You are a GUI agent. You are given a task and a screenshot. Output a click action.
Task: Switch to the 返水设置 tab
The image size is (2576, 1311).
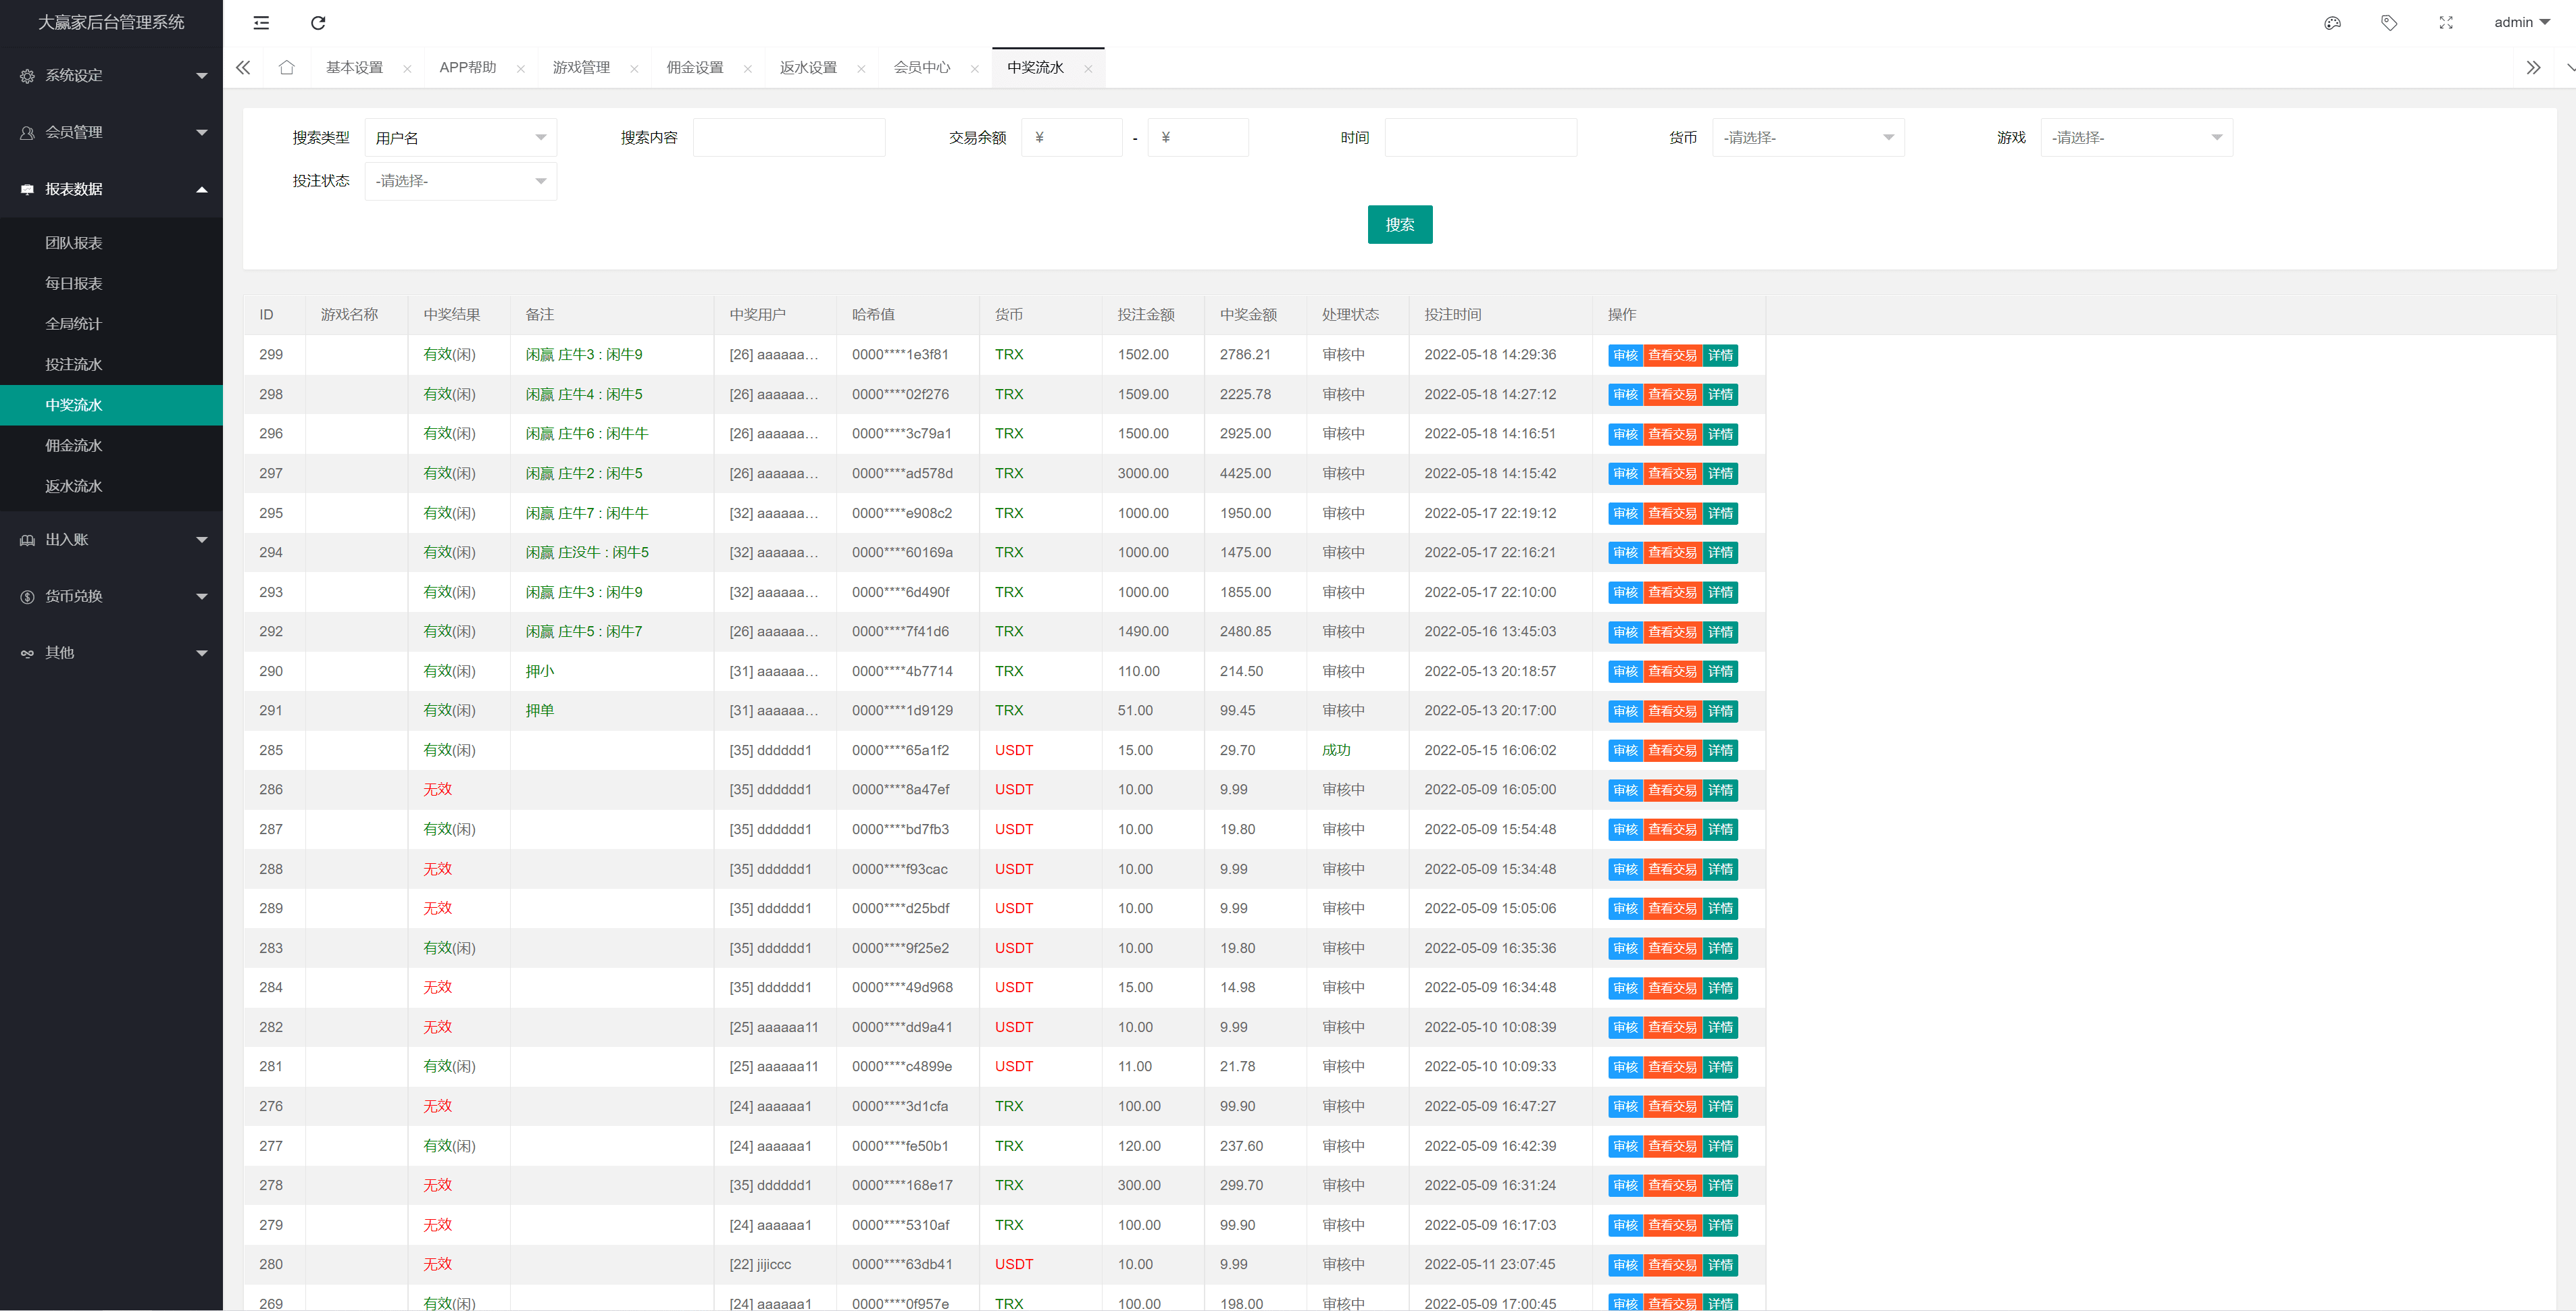(808, 67)
